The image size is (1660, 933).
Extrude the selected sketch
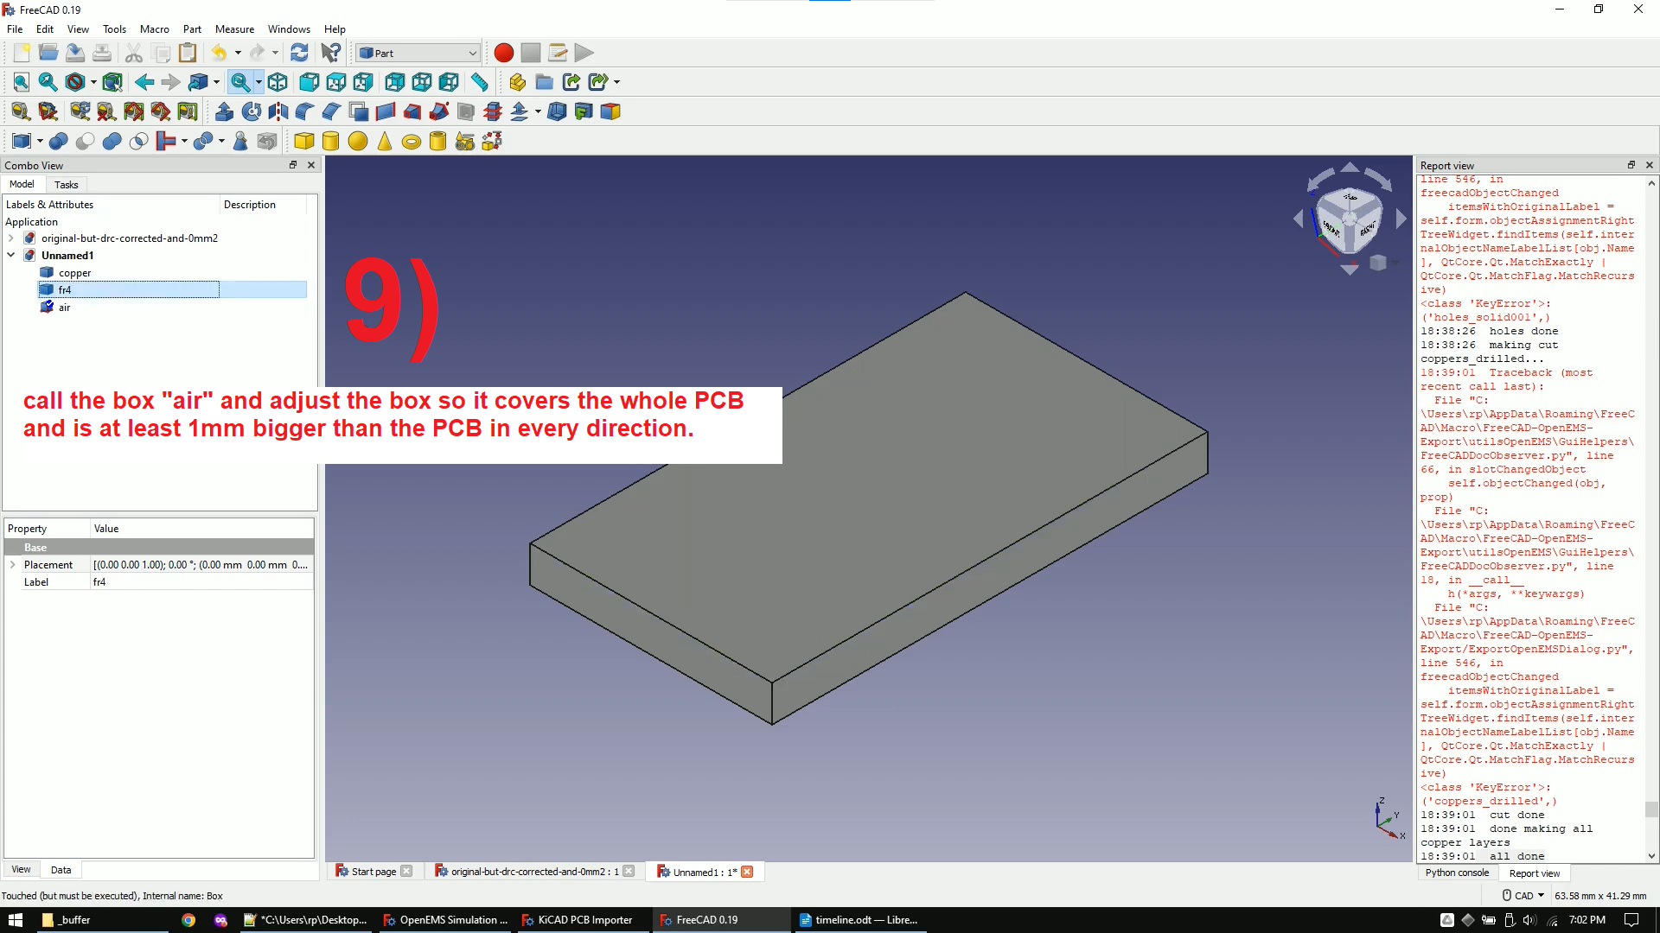click(x=224, y=111)
